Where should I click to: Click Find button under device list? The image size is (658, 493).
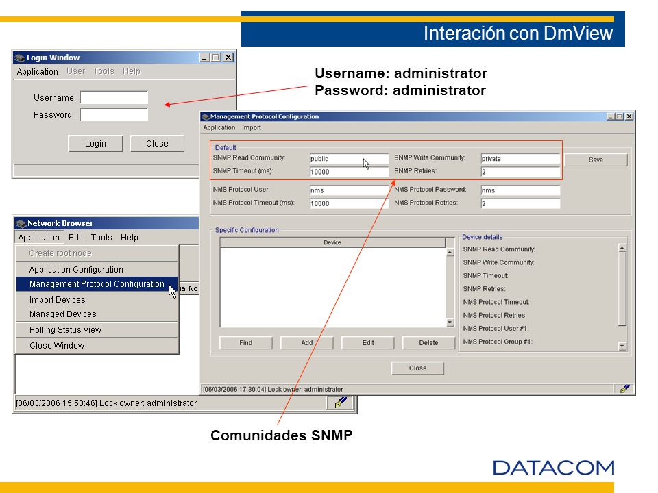(246, 342)
